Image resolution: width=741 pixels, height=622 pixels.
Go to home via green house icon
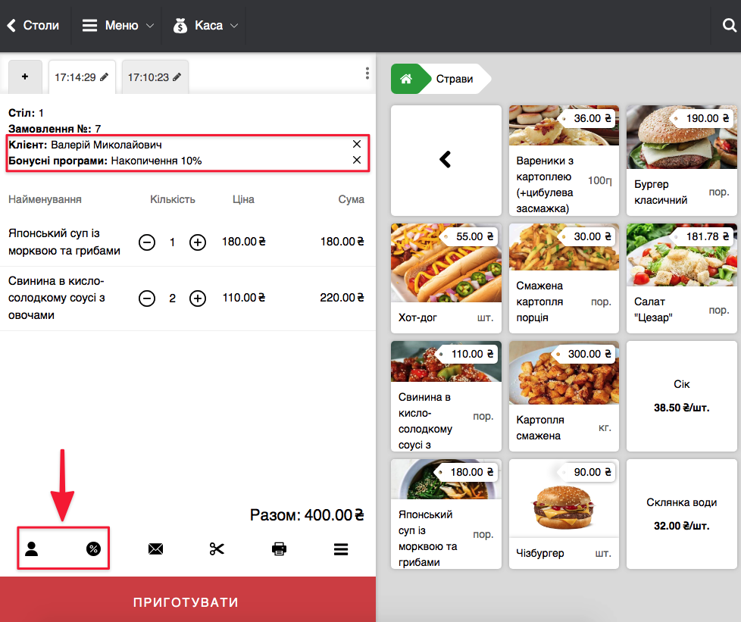407,79
